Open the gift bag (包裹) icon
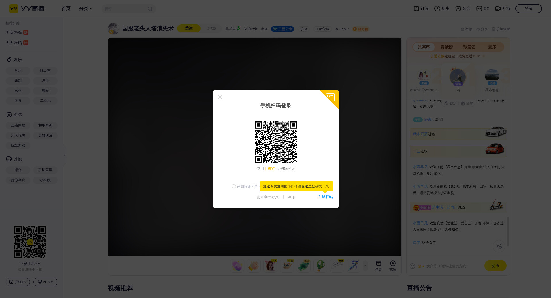 378,264
